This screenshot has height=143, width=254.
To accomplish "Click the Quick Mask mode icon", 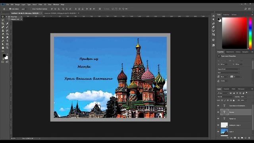I will (x=3, y=62).
